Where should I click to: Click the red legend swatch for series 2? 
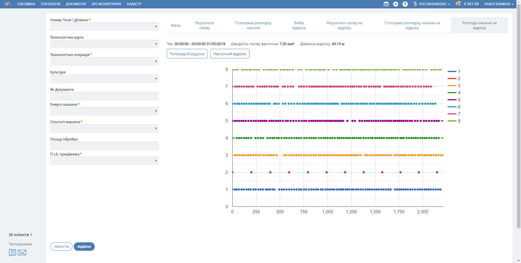coord(452,79)
